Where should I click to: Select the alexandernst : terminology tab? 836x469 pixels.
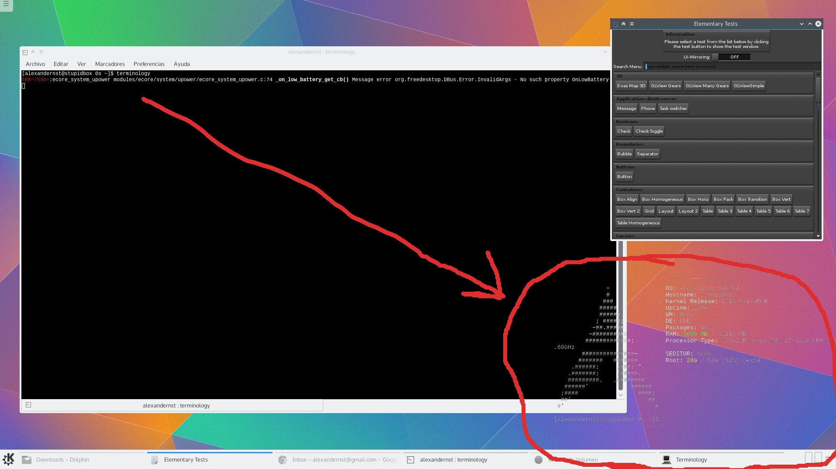tap(173, 405)
